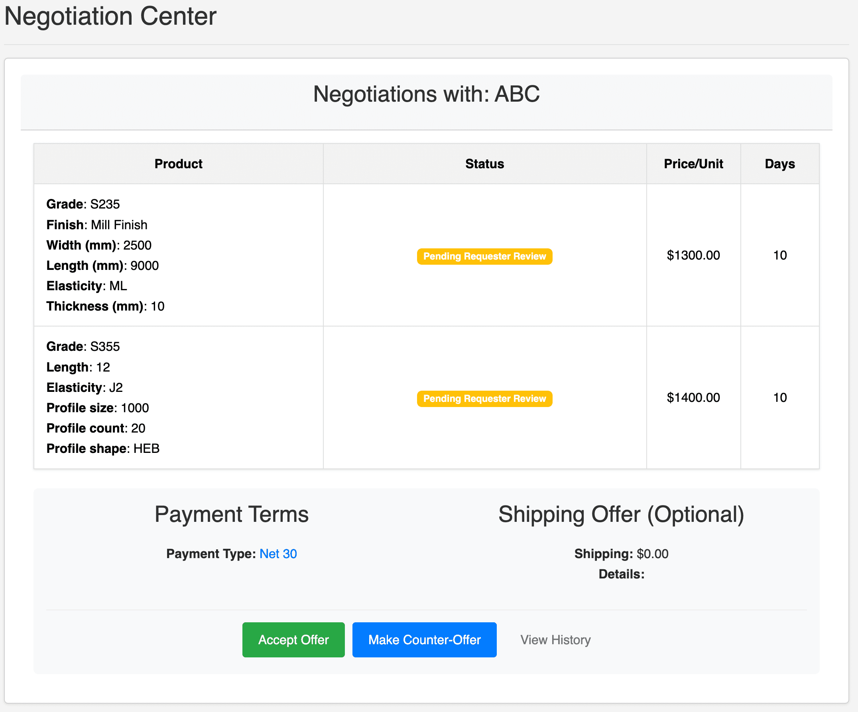The height and width of the screenshot is (712, 858).
Task: Click the S355 product details cell
Action: click(x=179, y=397)
